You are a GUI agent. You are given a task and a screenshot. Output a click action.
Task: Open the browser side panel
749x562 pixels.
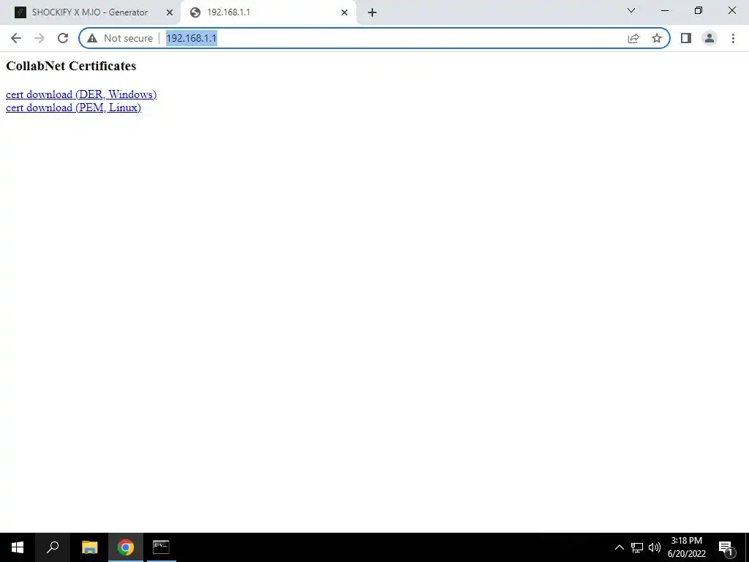pyautogui.click(x=686, y=38)
